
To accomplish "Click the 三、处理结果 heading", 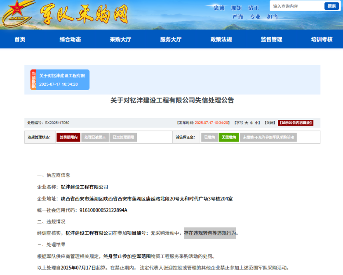I will pos(51,245).
